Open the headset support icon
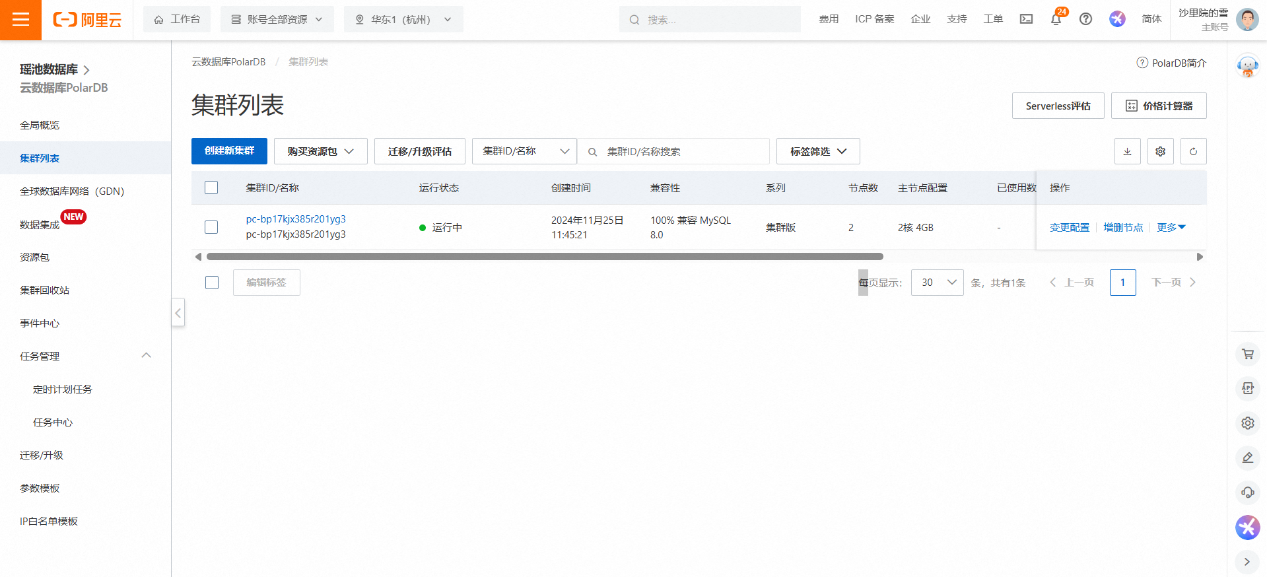 pos(1247,492)
